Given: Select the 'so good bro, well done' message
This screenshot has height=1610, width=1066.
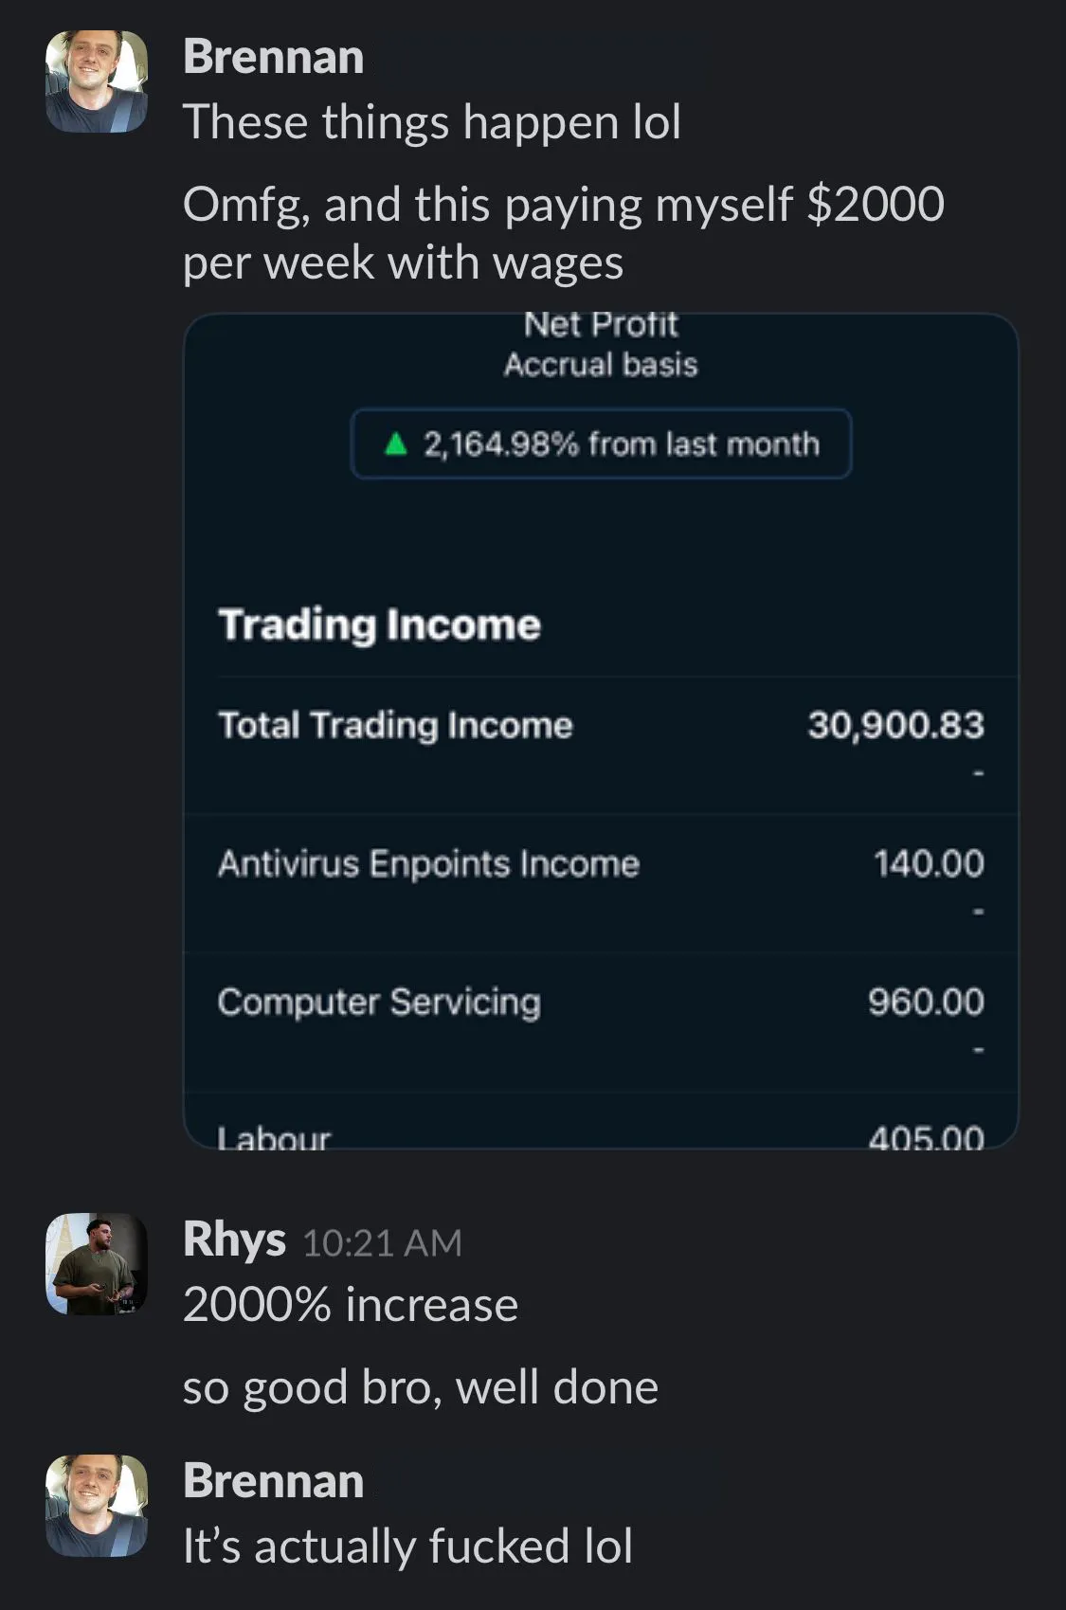Looking at the screenshot, I should [421, 1388].
